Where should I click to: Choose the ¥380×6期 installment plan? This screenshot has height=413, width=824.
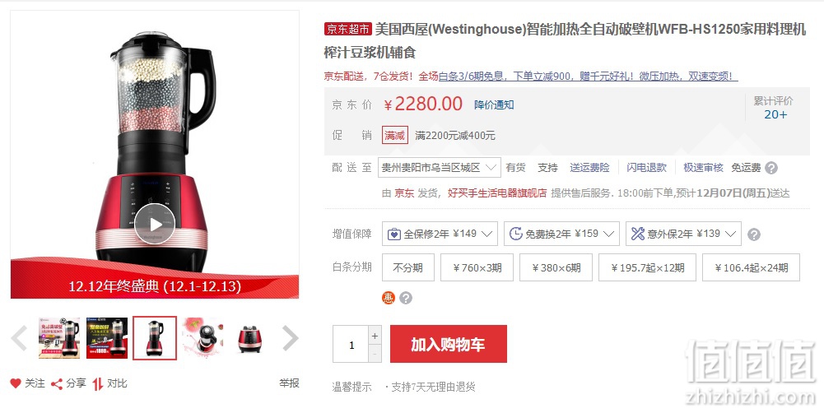pos(556,267)
